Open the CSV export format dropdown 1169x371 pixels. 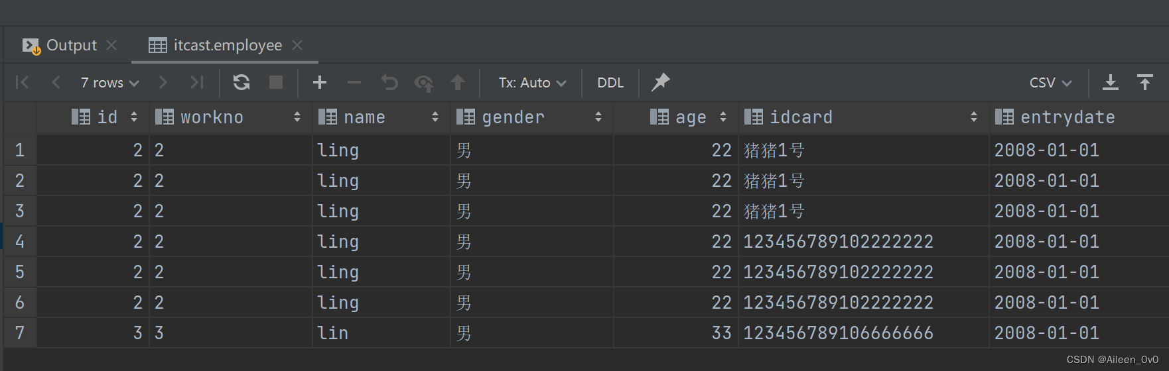[1050, 83]
